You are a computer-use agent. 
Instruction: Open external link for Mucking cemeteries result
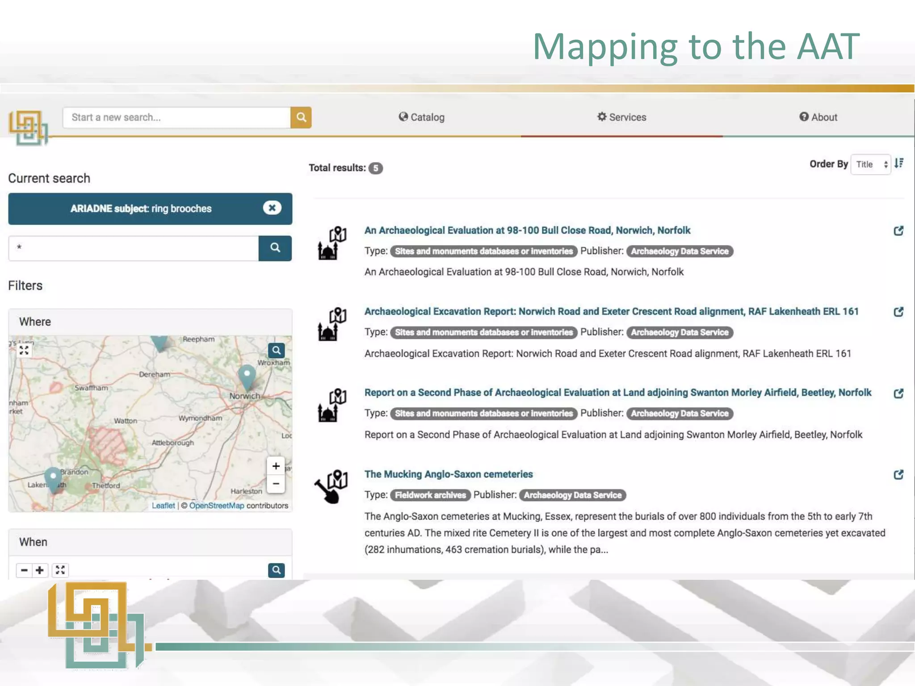(898, 475)
